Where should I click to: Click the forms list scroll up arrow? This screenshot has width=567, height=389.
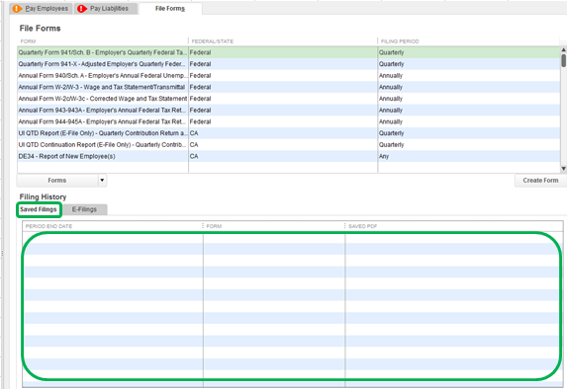pyautogui.click(x=563, y=49)
